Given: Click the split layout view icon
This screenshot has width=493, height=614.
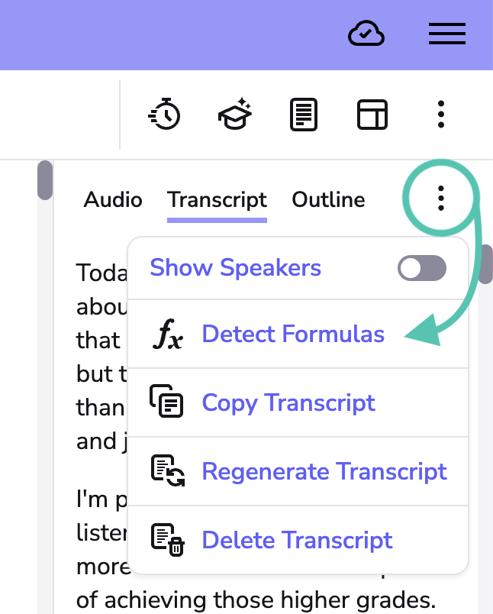Looking at the screenshot, I should coord(372,115).
